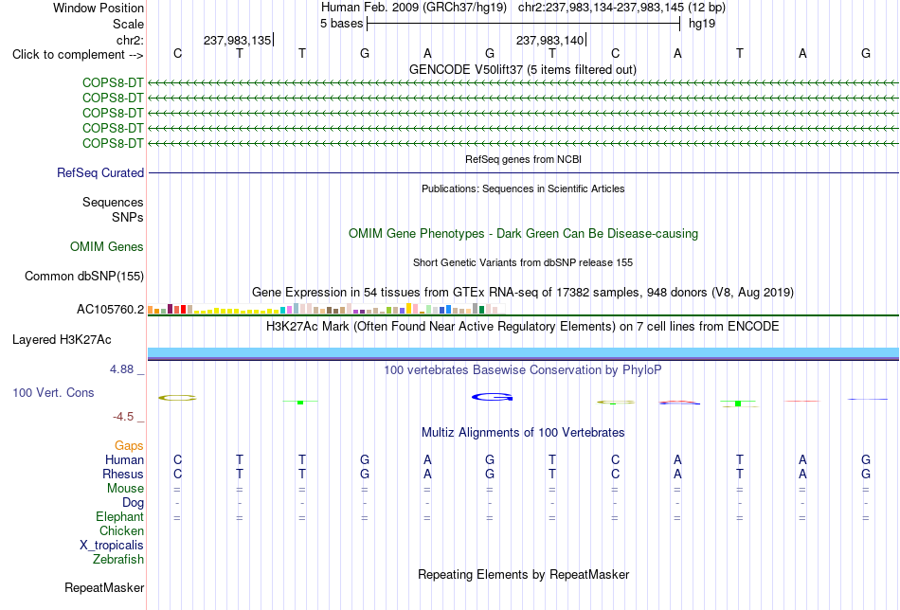Viewport: 900px width, 610px height.
Task: Click the dark blue RefSeq Curated intron line
Action: pos(523,172)
